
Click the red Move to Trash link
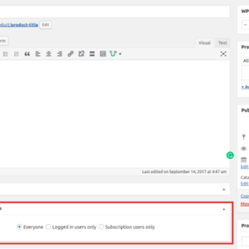click(245, 204)
